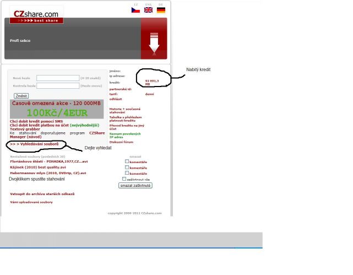Screen dimensions: 353x275
Task: Open komentáře for Kájínek
Action: (x=138, y=168)
